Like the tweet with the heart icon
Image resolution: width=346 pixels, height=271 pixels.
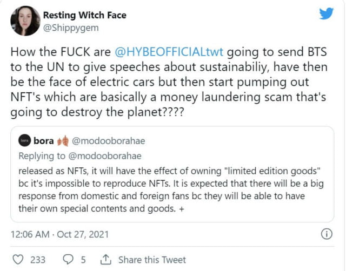(x=18, y=260)
